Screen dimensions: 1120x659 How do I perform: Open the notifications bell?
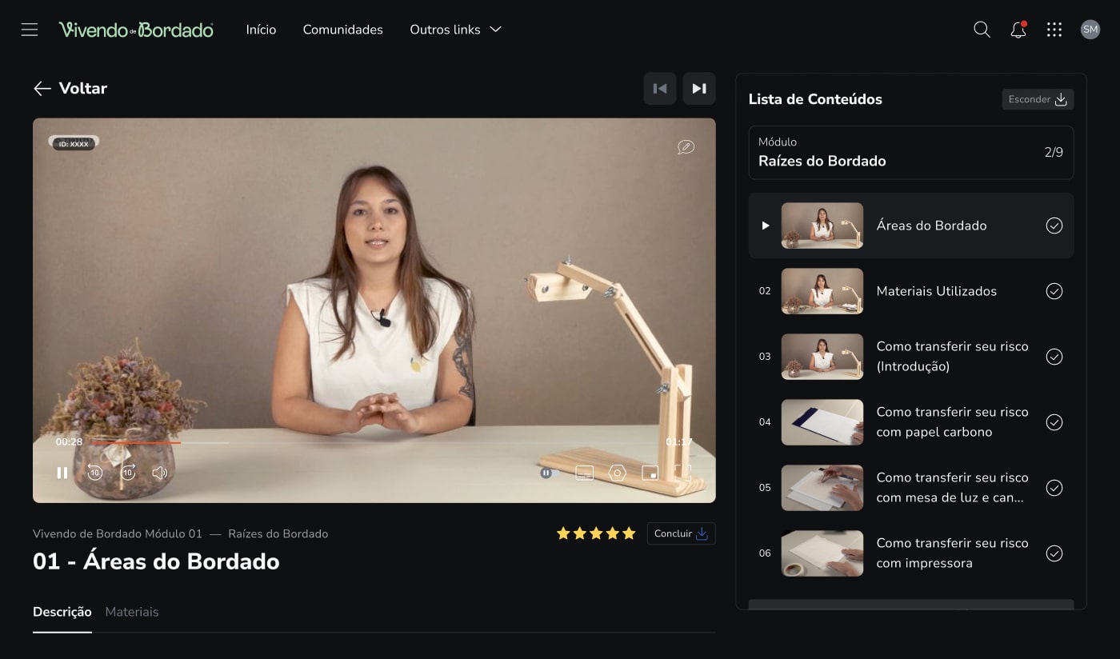coord(1018,30)
